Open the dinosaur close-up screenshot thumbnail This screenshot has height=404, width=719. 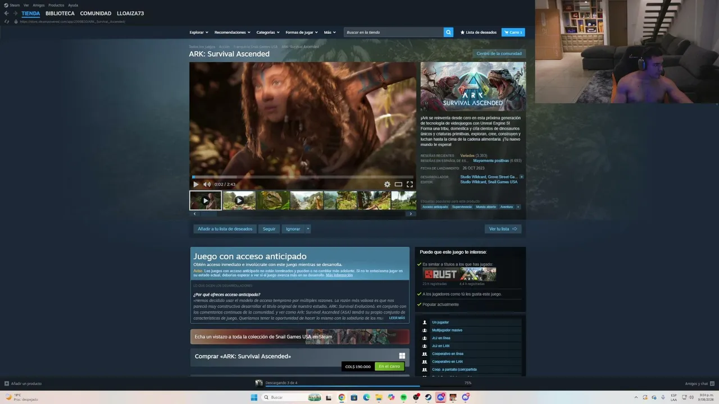[273, 200]
